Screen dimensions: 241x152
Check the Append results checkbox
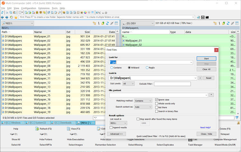pos(111,127)
